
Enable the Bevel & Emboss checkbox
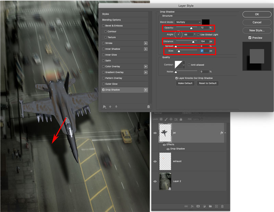103,26
